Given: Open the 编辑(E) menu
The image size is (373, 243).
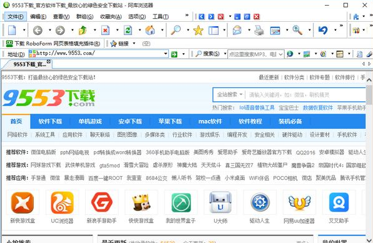Looking at the screenshot, I should point(38,17).
